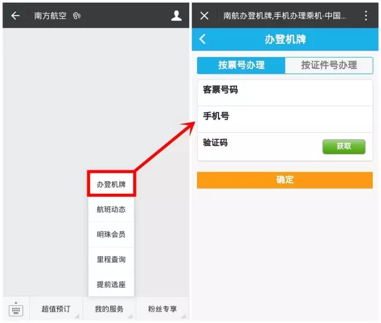Focus the 手机号 input field
This screenshot has width=381, height=323.
[285, 119]
